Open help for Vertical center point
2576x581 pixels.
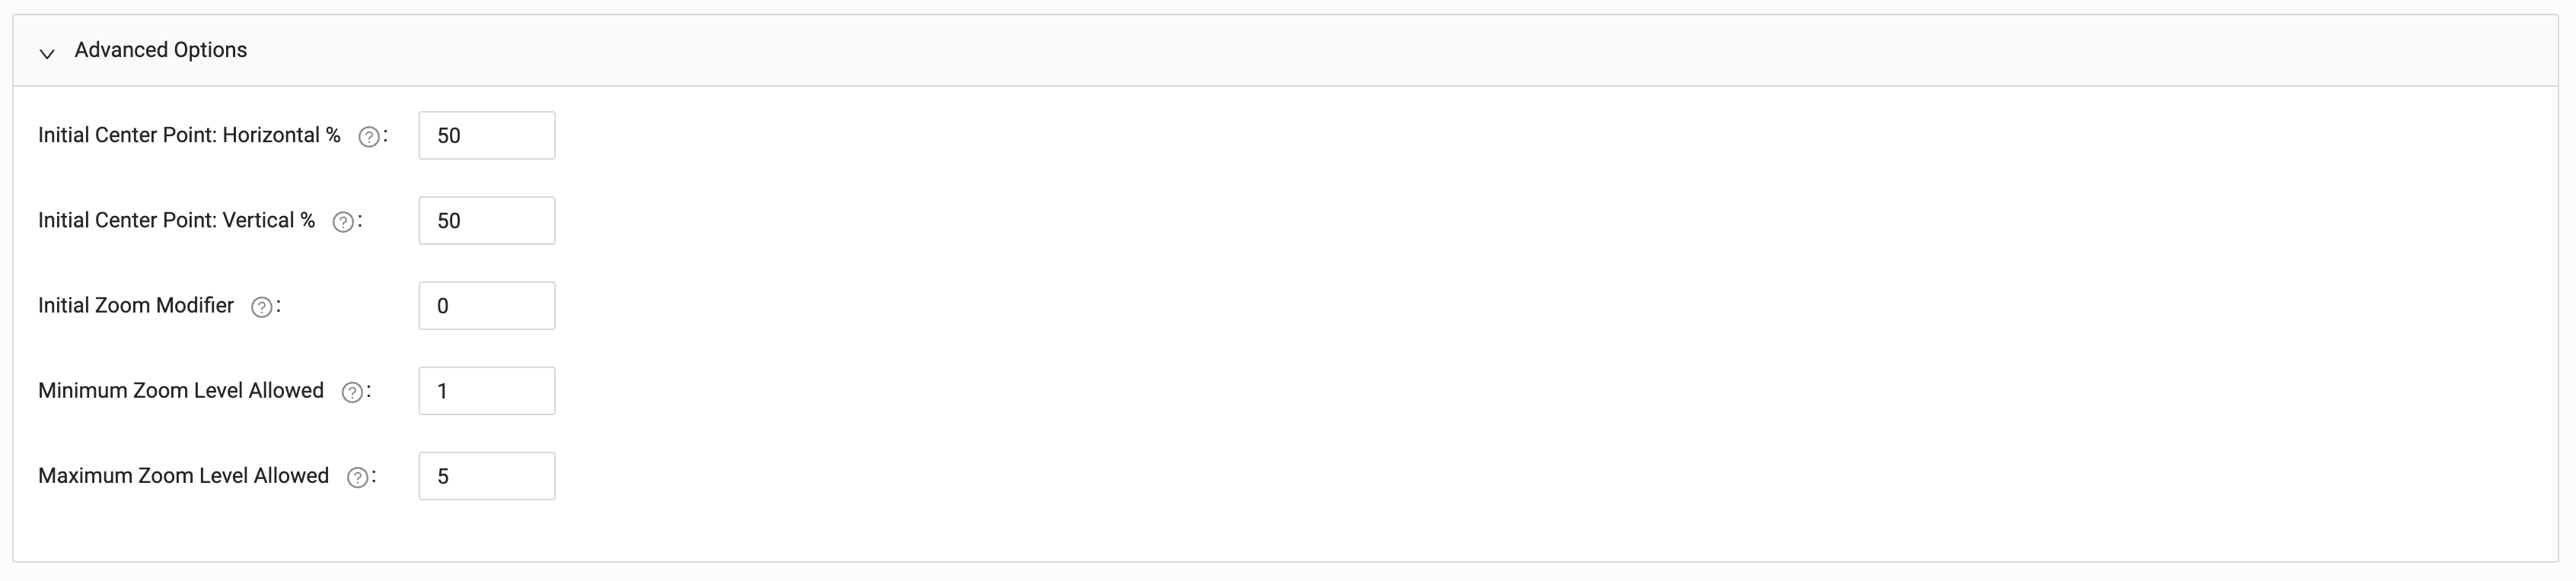pos(343,221)
